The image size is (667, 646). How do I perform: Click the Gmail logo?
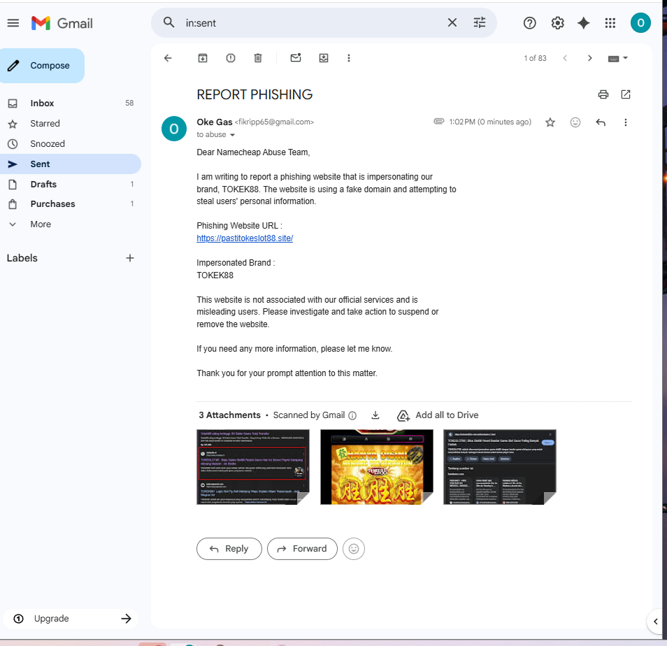(x=62, y=23)
